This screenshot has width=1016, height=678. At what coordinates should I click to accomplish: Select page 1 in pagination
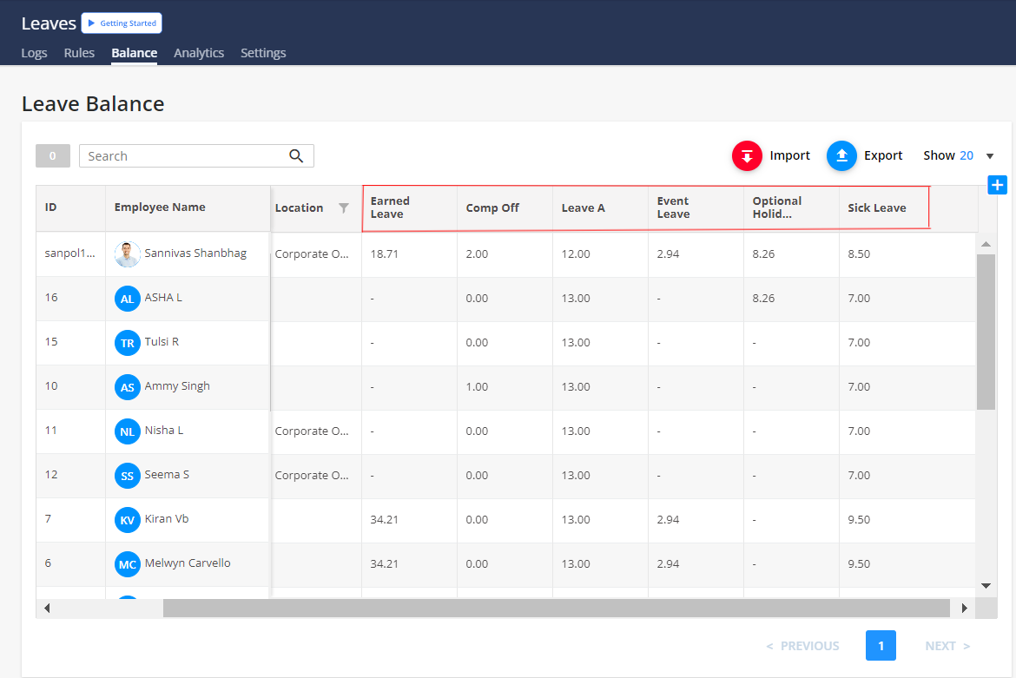coord(881,646)
